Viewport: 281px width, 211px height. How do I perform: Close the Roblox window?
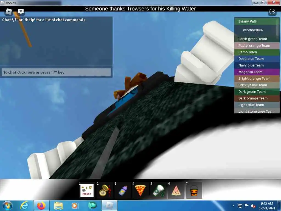coord(274,2)
